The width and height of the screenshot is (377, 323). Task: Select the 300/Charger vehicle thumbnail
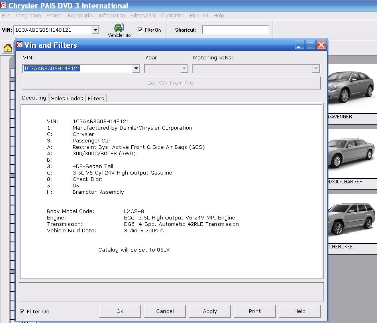point(352,154)
